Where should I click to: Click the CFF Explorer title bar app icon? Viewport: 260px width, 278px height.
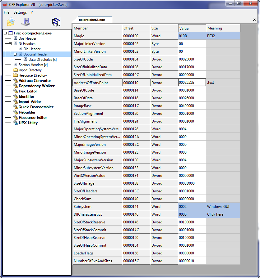pos(5,4)
